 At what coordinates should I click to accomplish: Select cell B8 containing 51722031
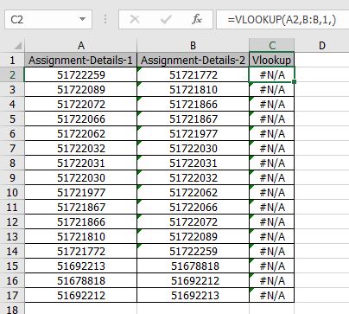193,163
